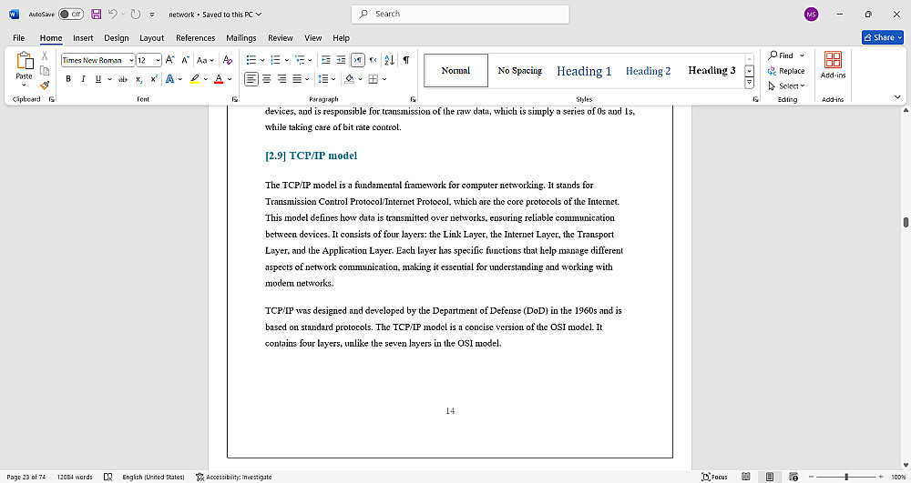The image size is (911, 483).
Task: Sort text with the A-Z sort icon
Action: (x=389, y=60)
